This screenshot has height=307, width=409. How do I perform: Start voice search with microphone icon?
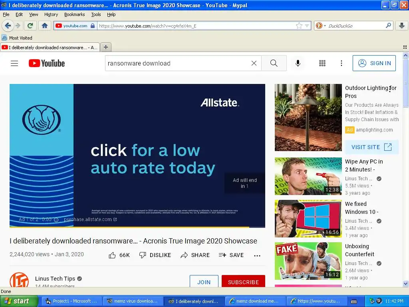click(298, 63)
